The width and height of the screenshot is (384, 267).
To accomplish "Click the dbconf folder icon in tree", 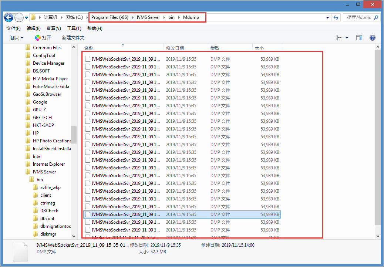I will [x=36, y=219].
